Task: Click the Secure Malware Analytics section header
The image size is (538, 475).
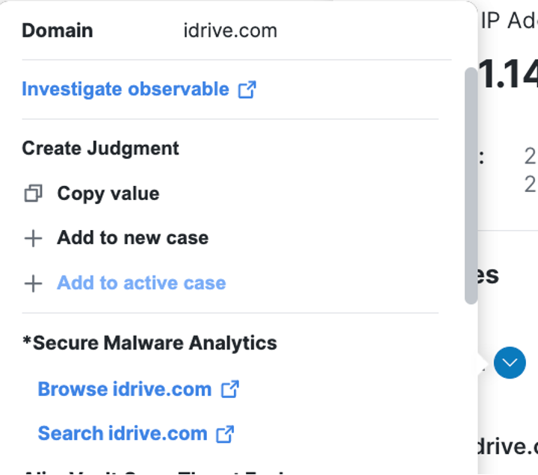Action: [x=149, y=344]
